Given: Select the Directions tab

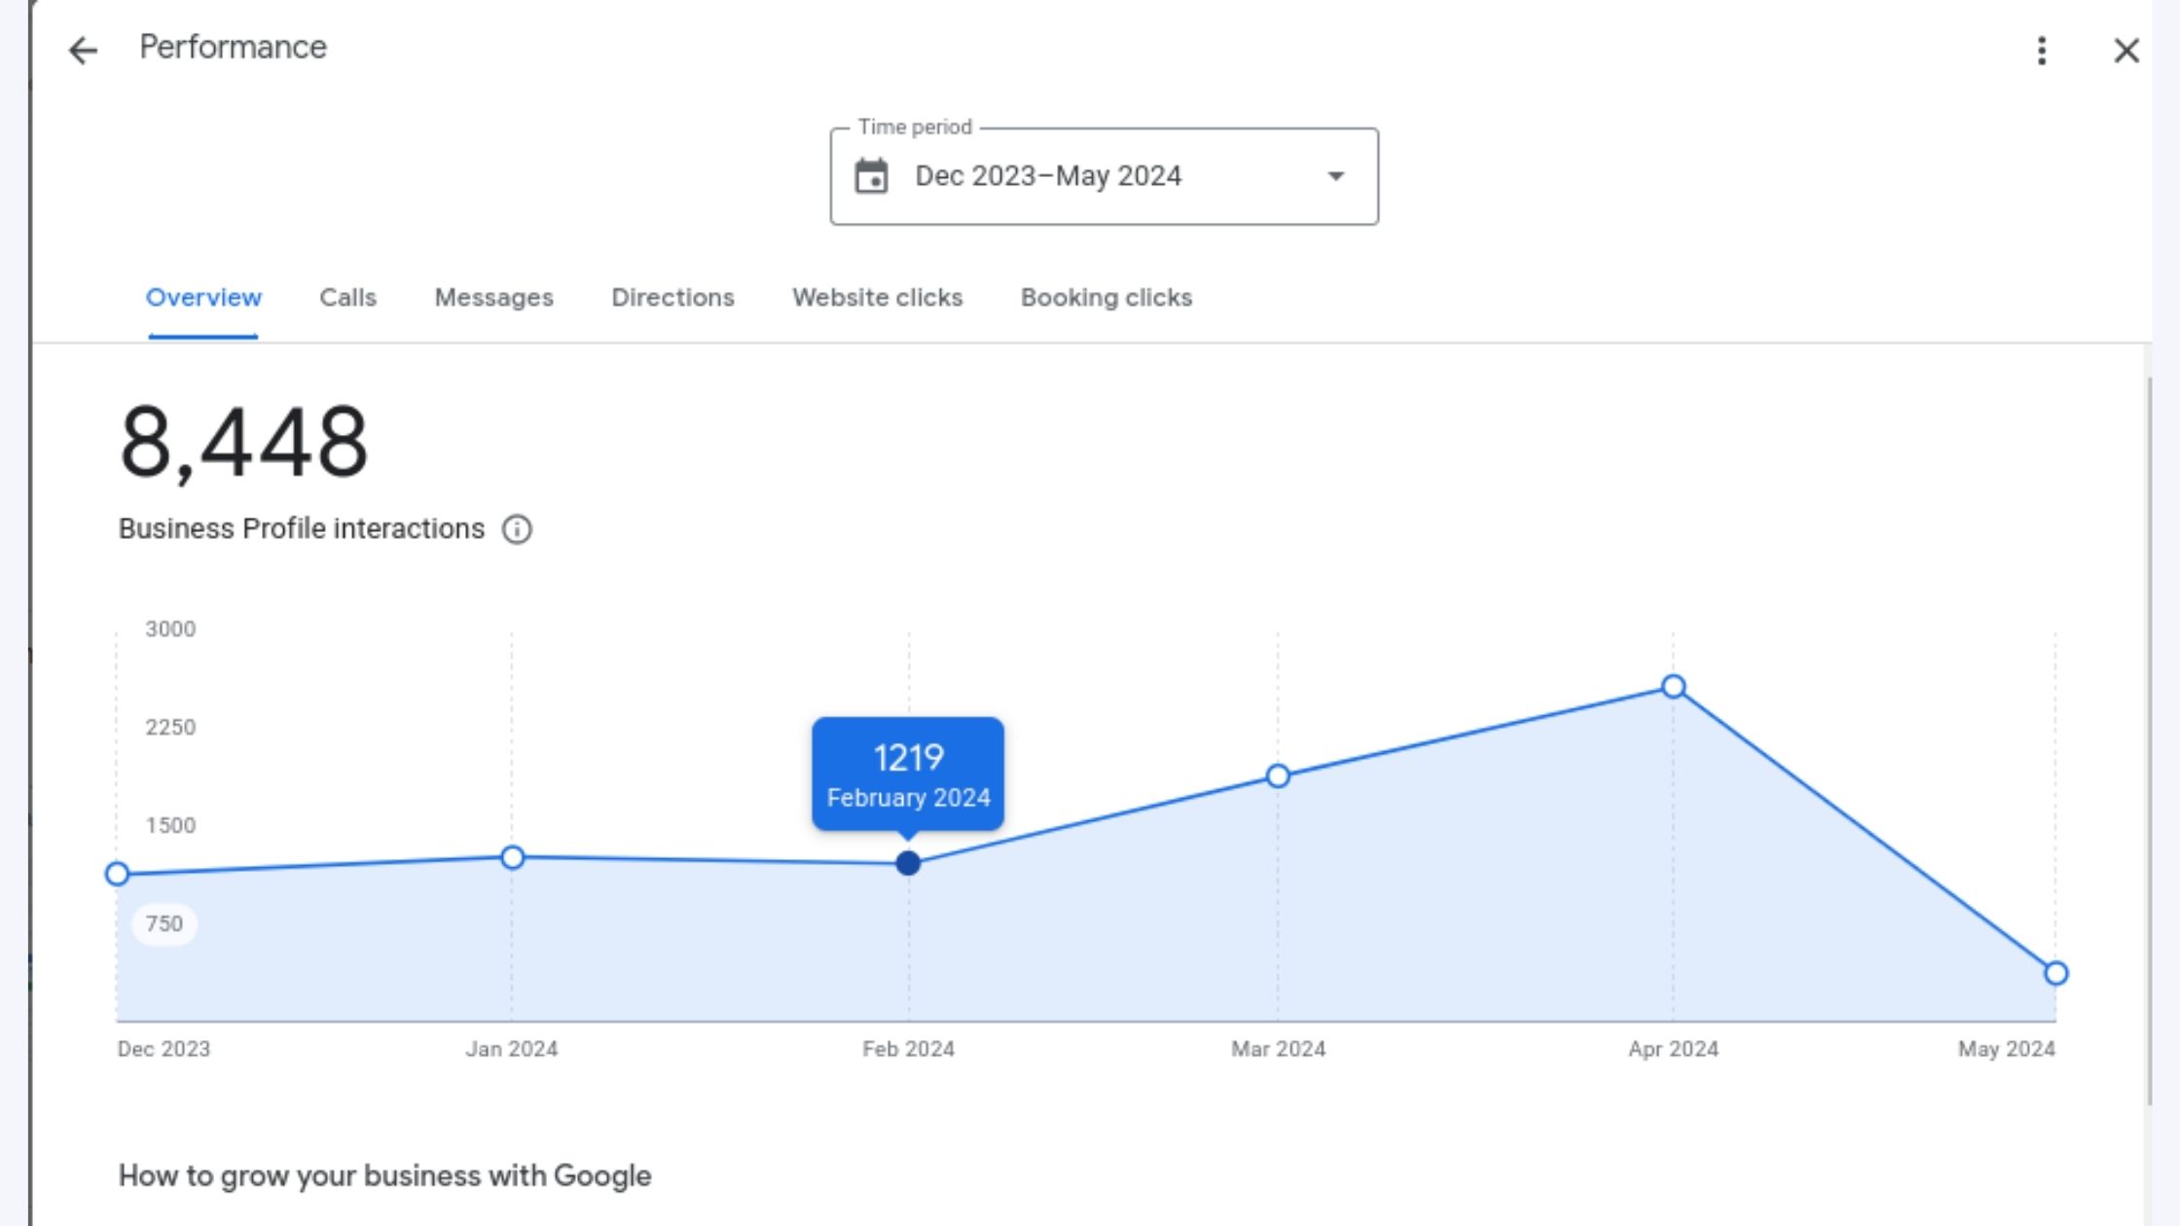Looking at the screenshot, I should pos(672,298).
